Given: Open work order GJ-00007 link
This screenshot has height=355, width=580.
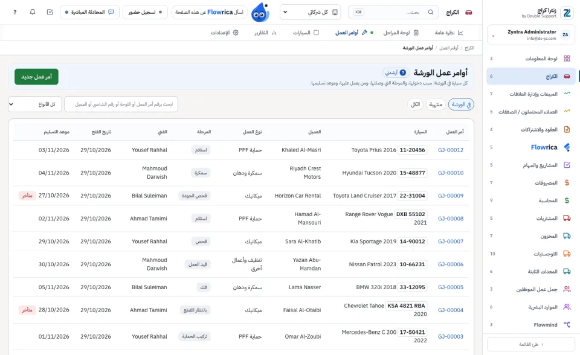Looking at the screenshot, I should [451, 241].
